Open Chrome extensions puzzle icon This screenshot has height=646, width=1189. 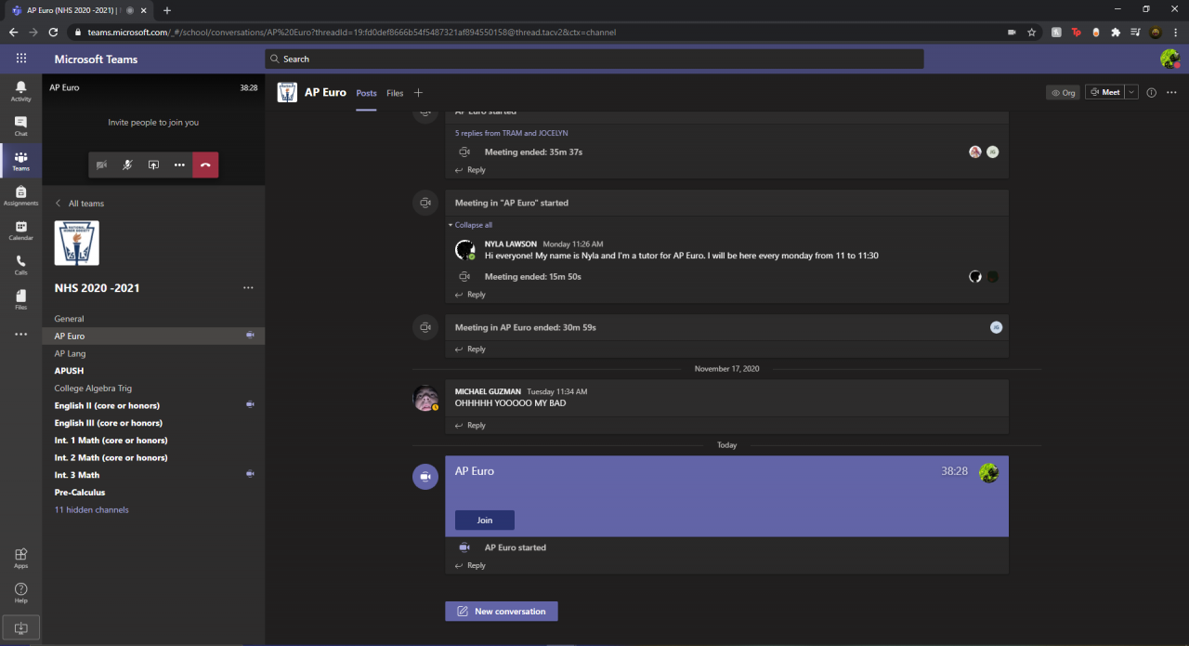pos(1116,32)
